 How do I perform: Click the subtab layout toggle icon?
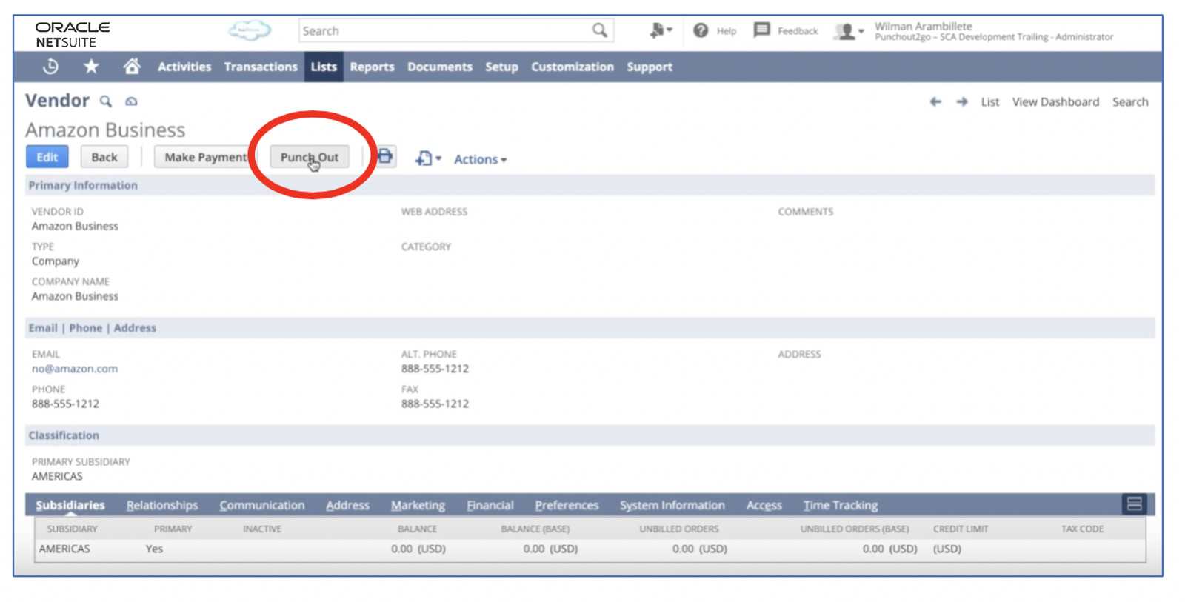click(1134, 504)
